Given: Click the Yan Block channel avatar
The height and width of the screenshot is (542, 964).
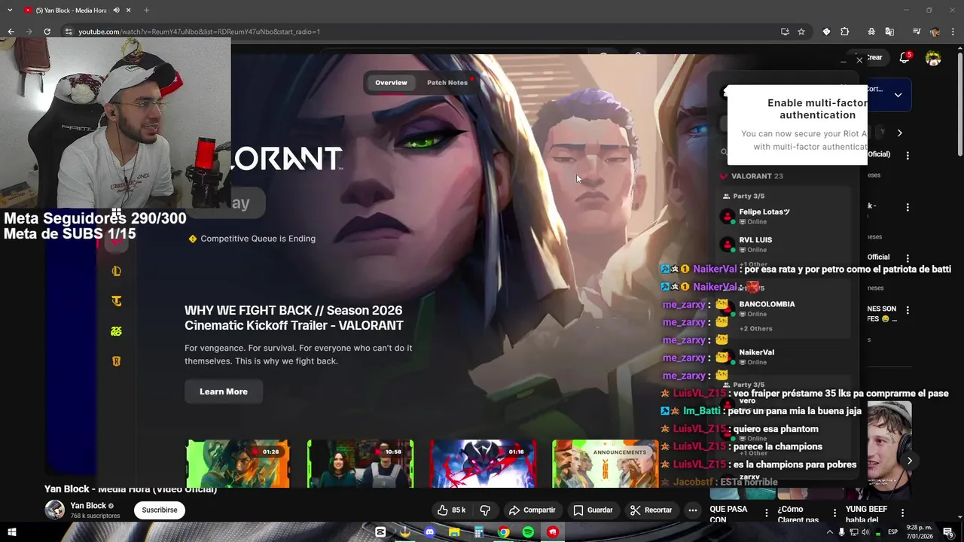Looking at the screenshot, I should [x=54, y=510].
